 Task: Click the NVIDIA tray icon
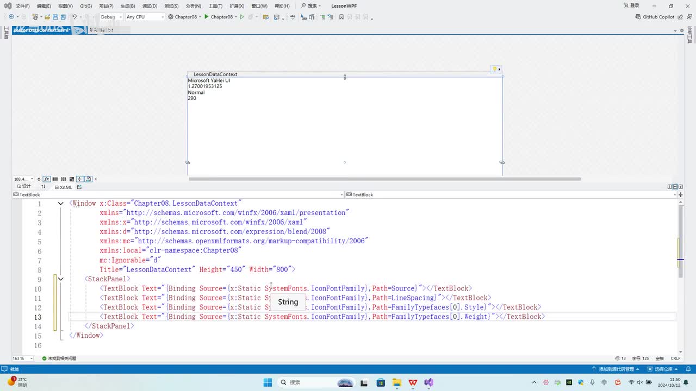[569, 382]
